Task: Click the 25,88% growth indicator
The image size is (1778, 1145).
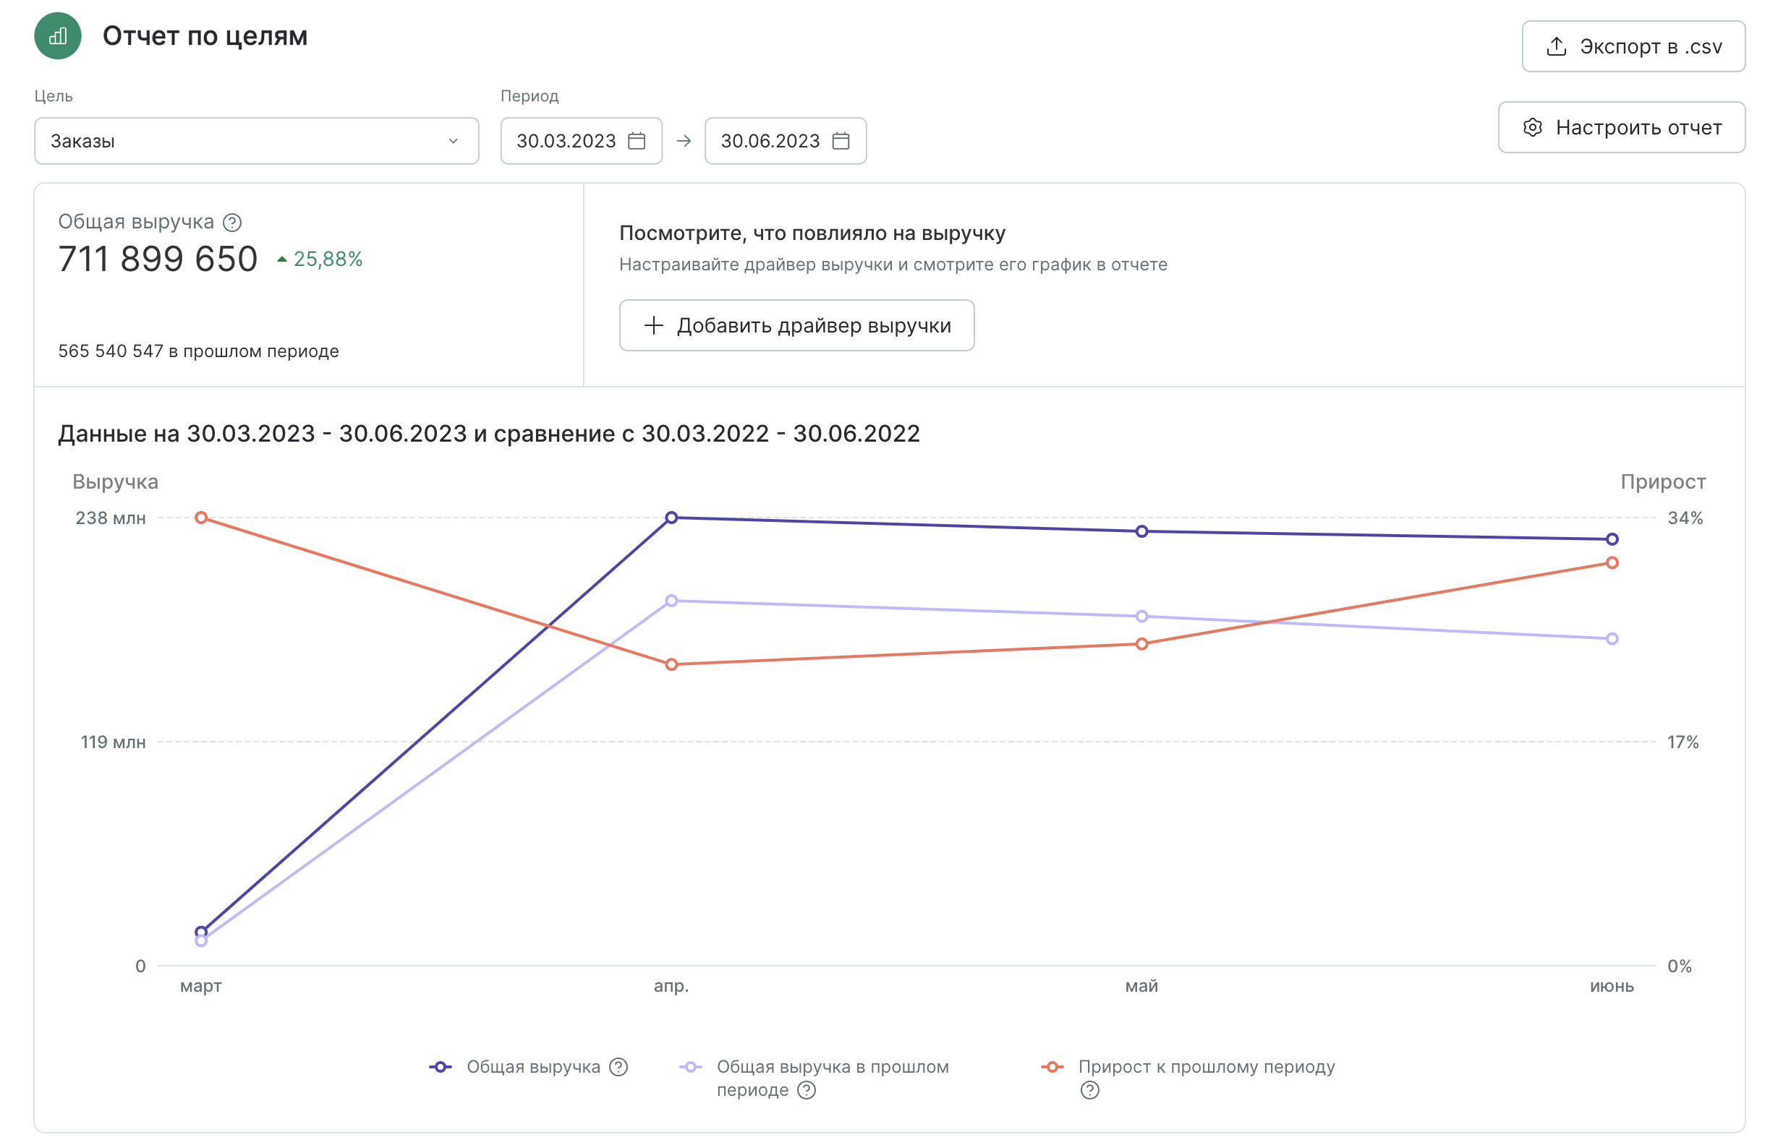Action: tap(320, 259)
